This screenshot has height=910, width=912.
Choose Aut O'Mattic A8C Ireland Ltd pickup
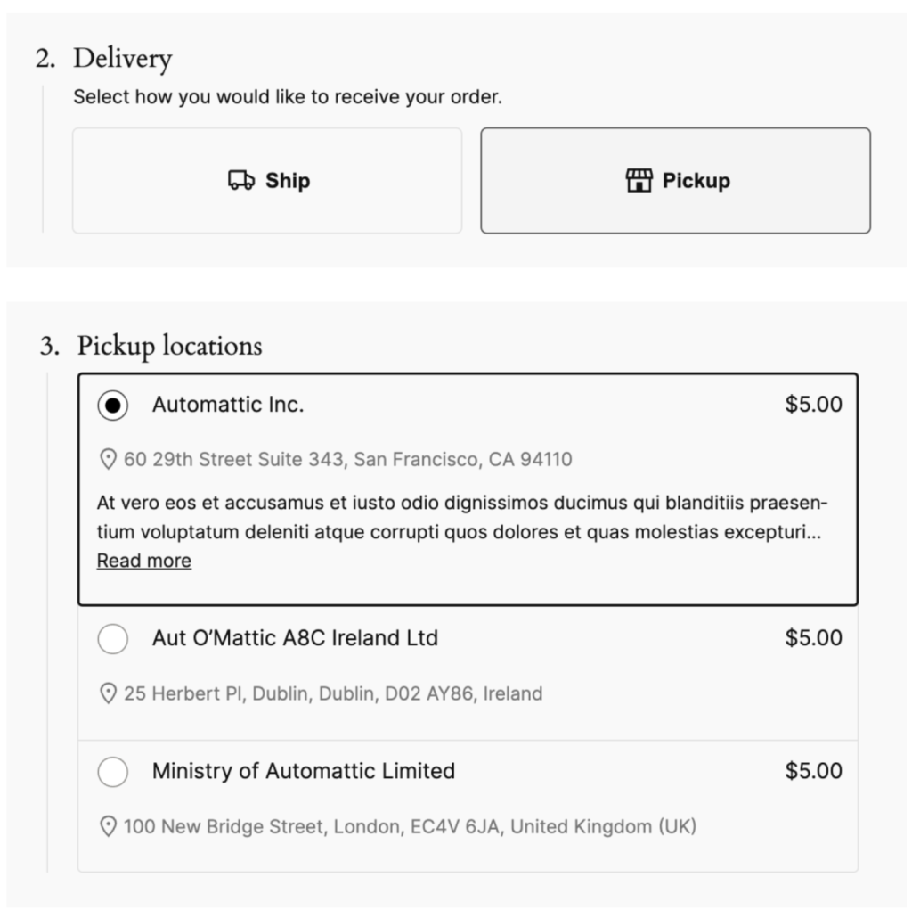pos(114,637)
